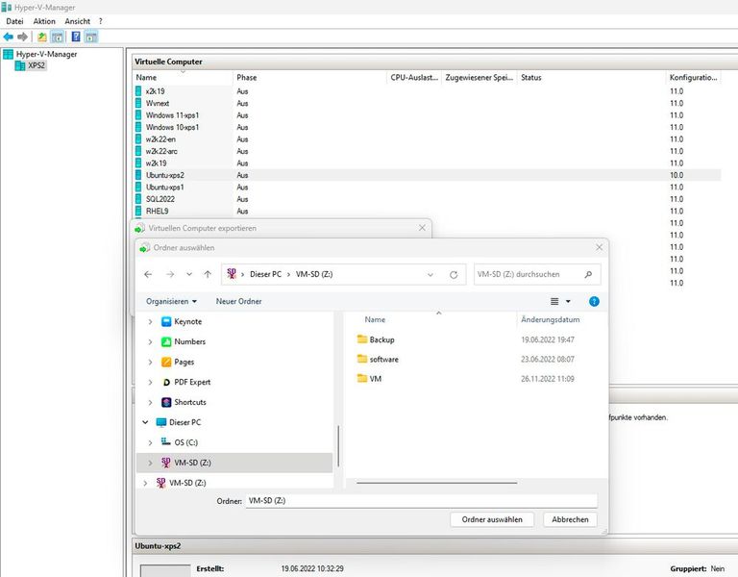
Task: Sort files by Änderungsdatum column
Action: point(551,320)
